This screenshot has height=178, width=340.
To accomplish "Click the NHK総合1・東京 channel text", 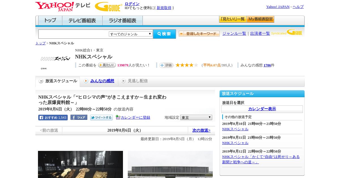I will tap(89, 50).
